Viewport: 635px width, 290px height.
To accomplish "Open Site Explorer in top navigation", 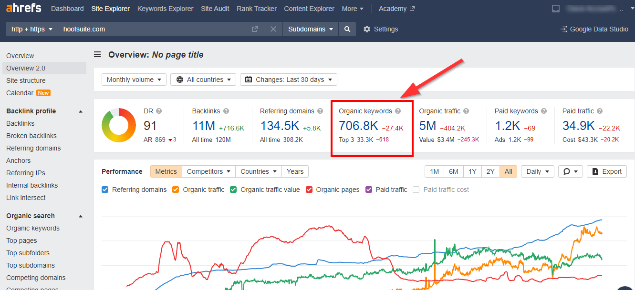I will pyautogui.click(x=111, y=9).
